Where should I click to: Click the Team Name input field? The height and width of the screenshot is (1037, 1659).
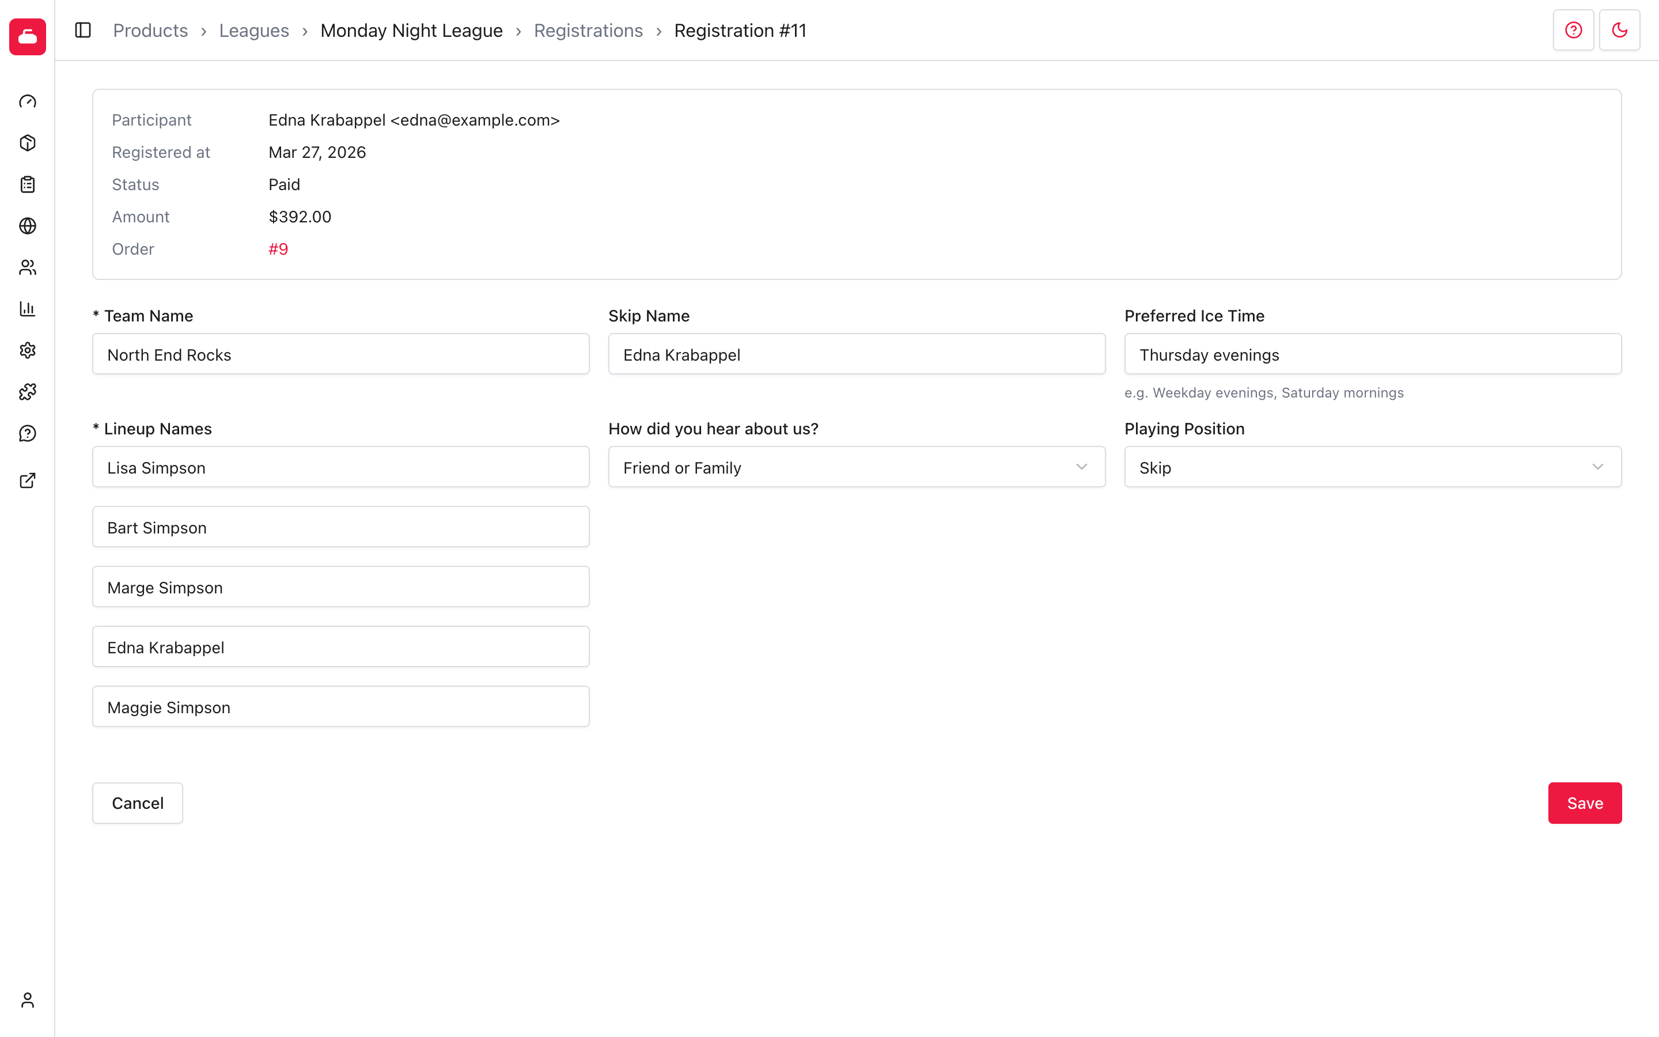[340, 354]
